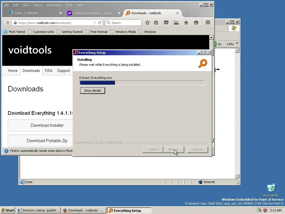285x214 pixels.
Task: Close the 'Downloads - voidtools' tab
Action: coord(178,13)
